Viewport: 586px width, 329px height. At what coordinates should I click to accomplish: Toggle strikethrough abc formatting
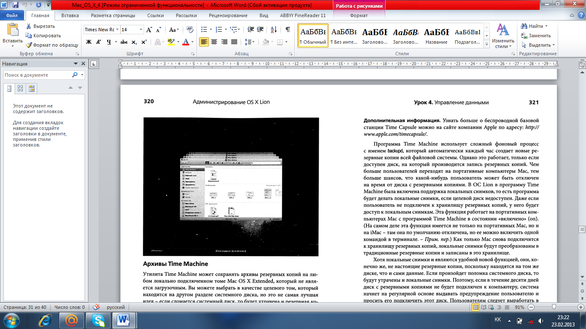(124, 42)
